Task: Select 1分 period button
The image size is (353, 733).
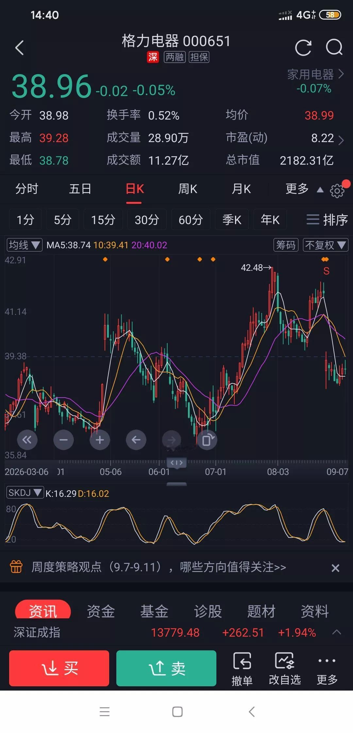Action: coord(25,220)
